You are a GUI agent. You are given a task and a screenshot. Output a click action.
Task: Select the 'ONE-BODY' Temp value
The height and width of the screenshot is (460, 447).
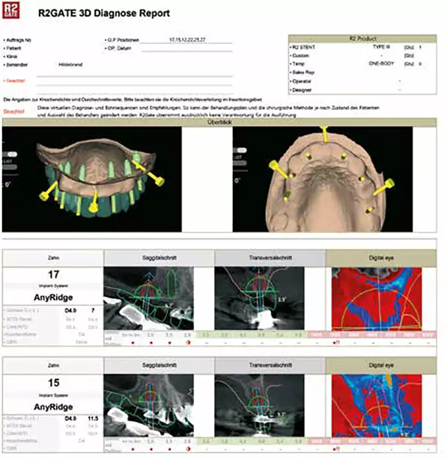pyautogui.click(x=381, y=63)
